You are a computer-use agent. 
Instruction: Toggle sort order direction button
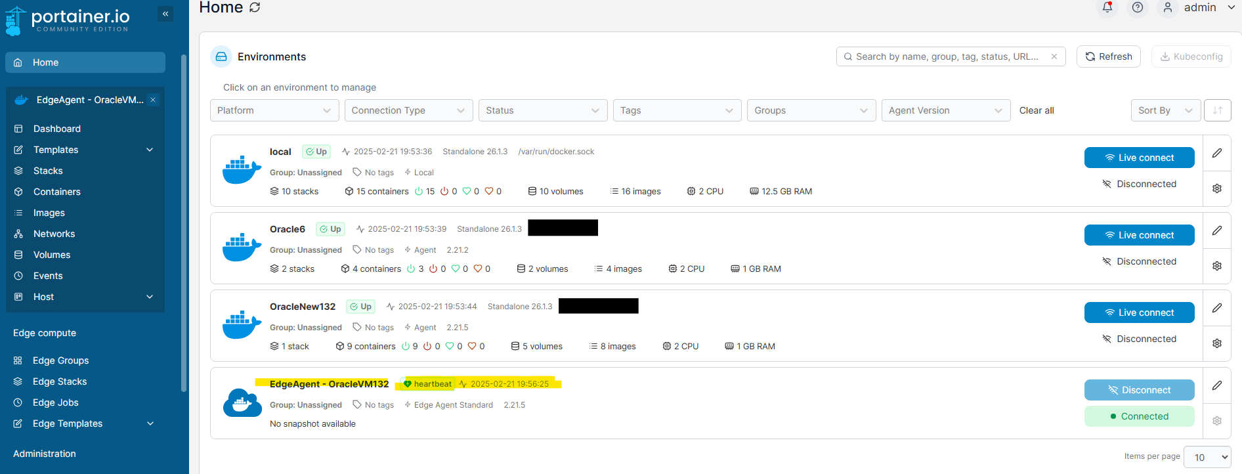point(1217,110)
